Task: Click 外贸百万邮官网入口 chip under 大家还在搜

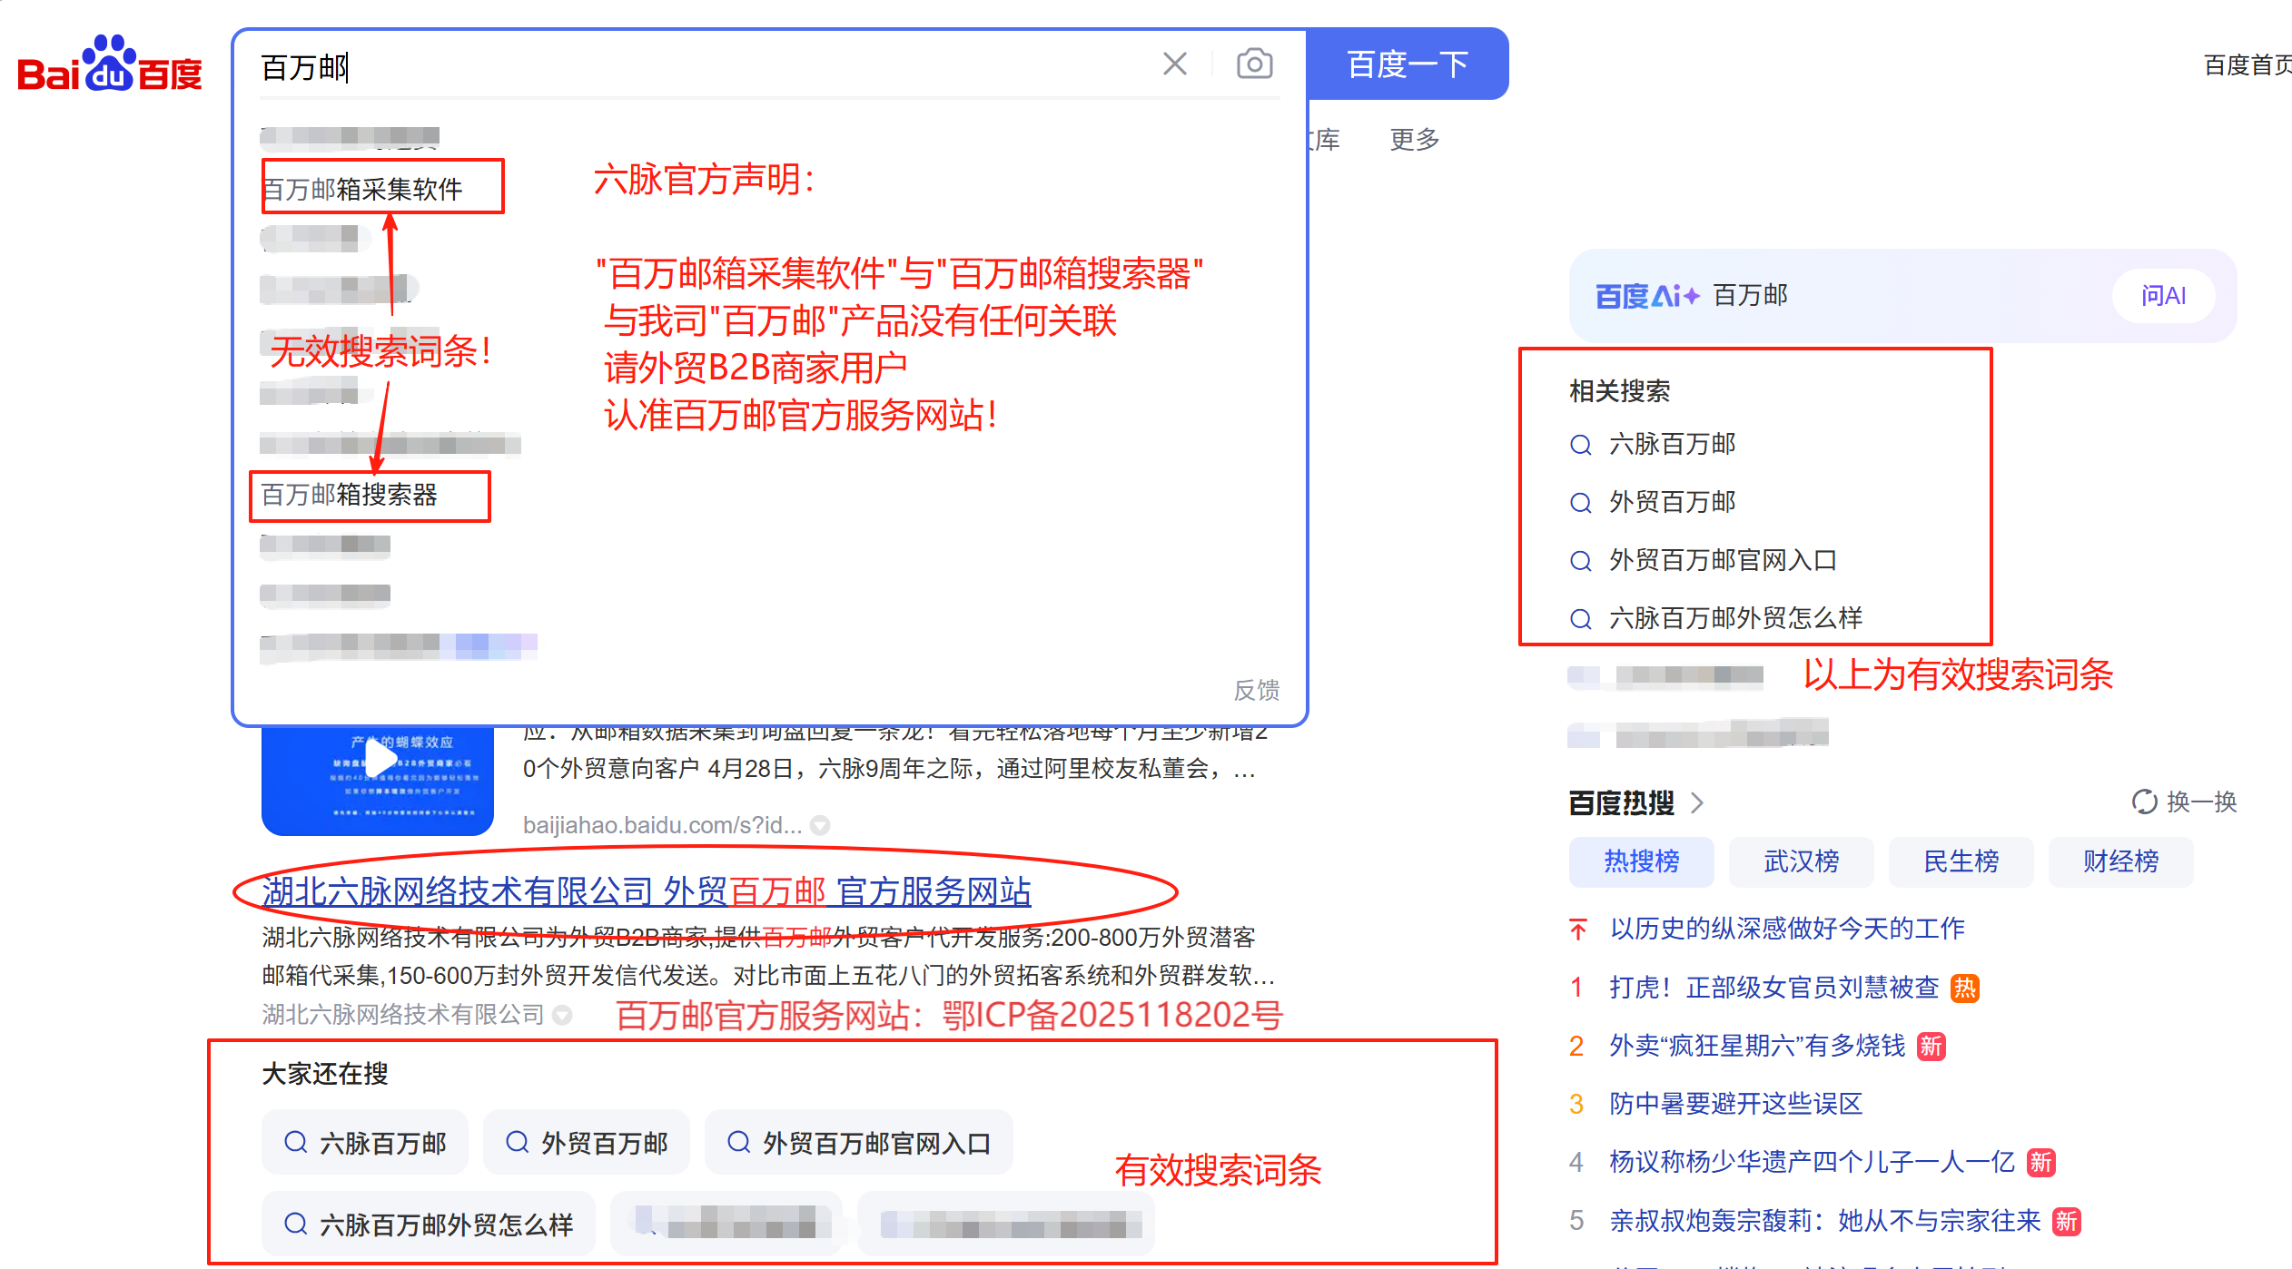Action: click(x=859, y=1143)
